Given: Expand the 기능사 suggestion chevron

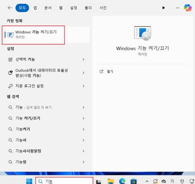Looking at the screenshot, I should coord(83,140).
